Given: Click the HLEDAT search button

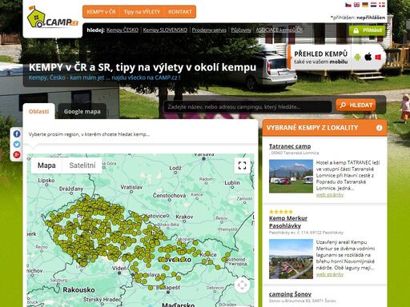Looking at the screenshot, I should pos(356,106).
